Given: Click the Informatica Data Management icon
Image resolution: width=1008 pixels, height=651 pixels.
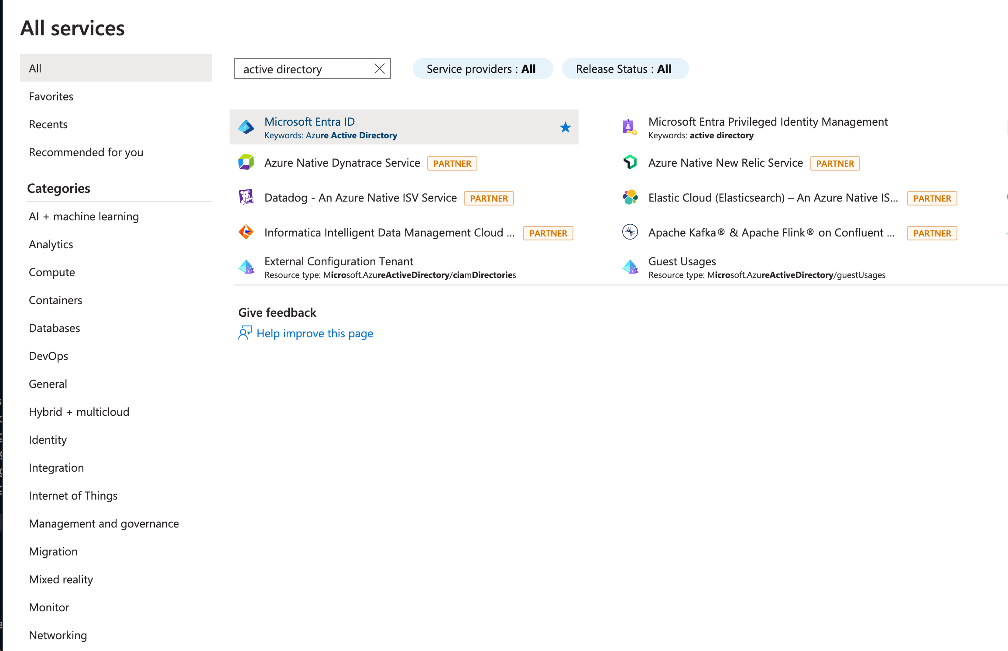Looking at the screenshot, I should (246, 232).
